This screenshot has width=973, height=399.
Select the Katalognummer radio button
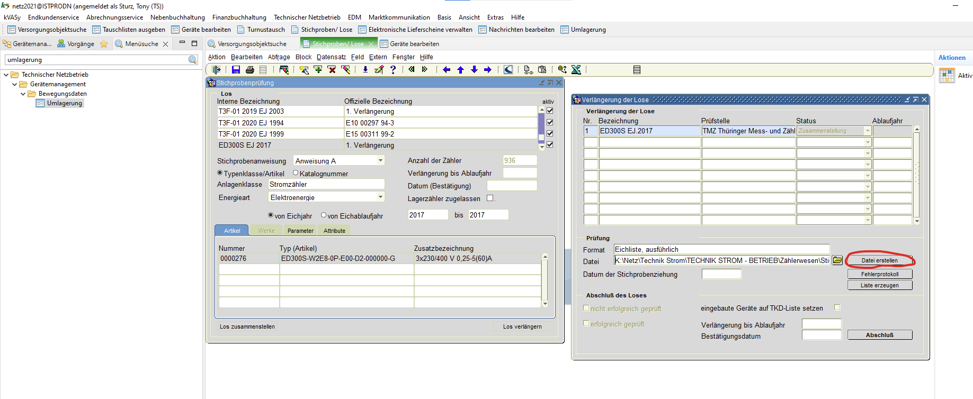point(296,173)
